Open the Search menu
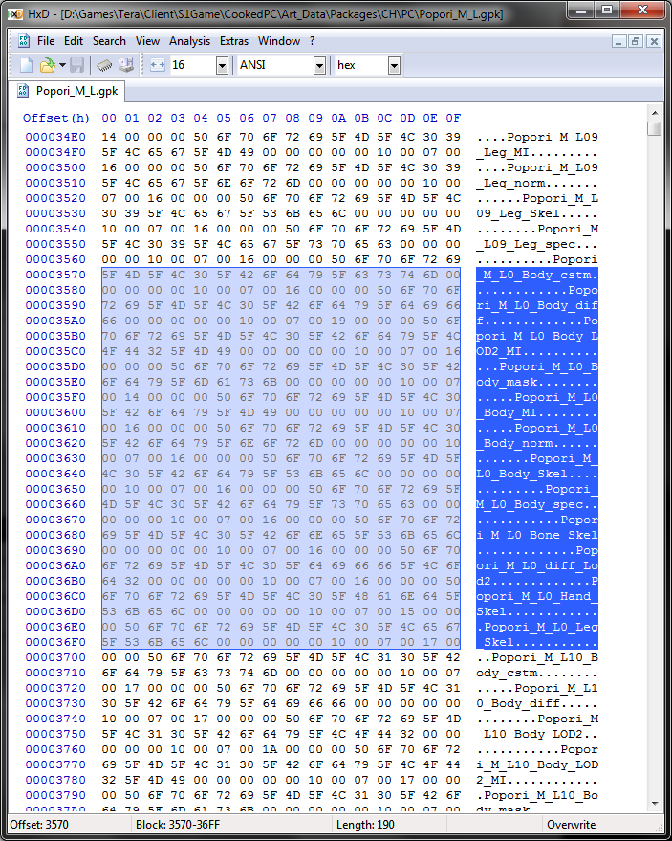The width and height of the screenshot is (672, 841). (x=109, y=41)
